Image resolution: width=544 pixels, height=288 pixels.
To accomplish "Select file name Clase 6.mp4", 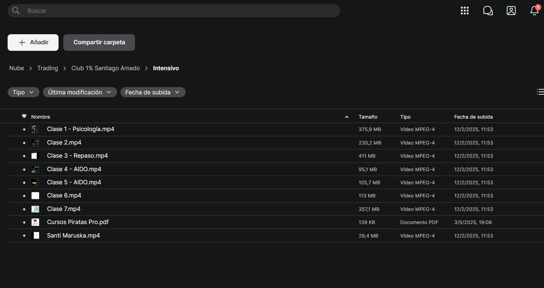I will coord(64,195).
